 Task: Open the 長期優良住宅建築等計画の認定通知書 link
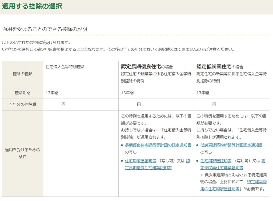tap(158, 145)
